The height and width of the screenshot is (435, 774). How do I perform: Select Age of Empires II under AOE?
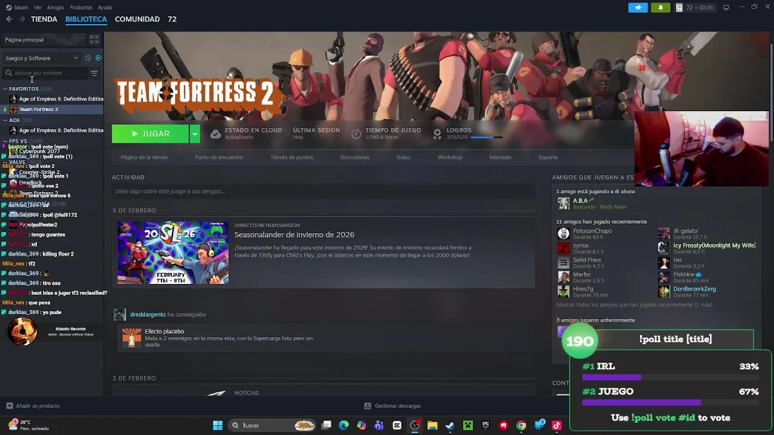(x=52, y=130)
